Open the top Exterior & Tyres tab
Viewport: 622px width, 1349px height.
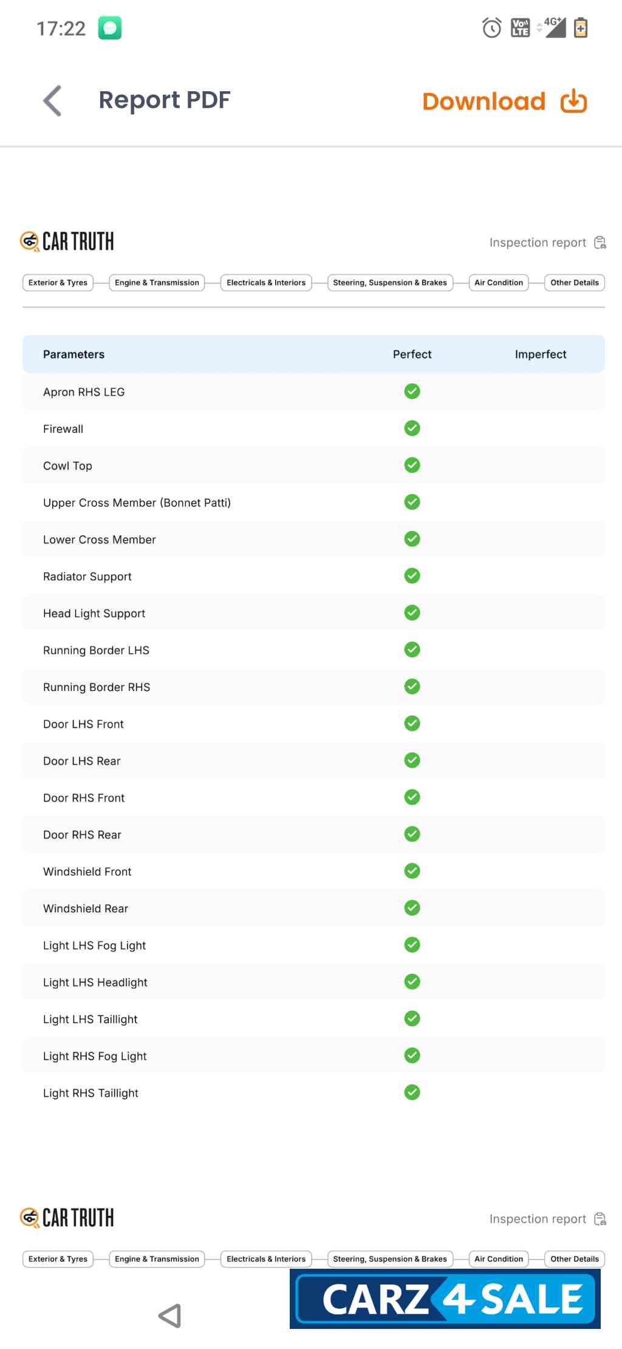click(x=58, y=283)
